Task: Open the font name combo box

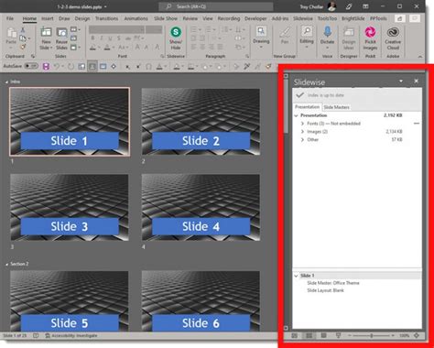Action: click(116, 29)
